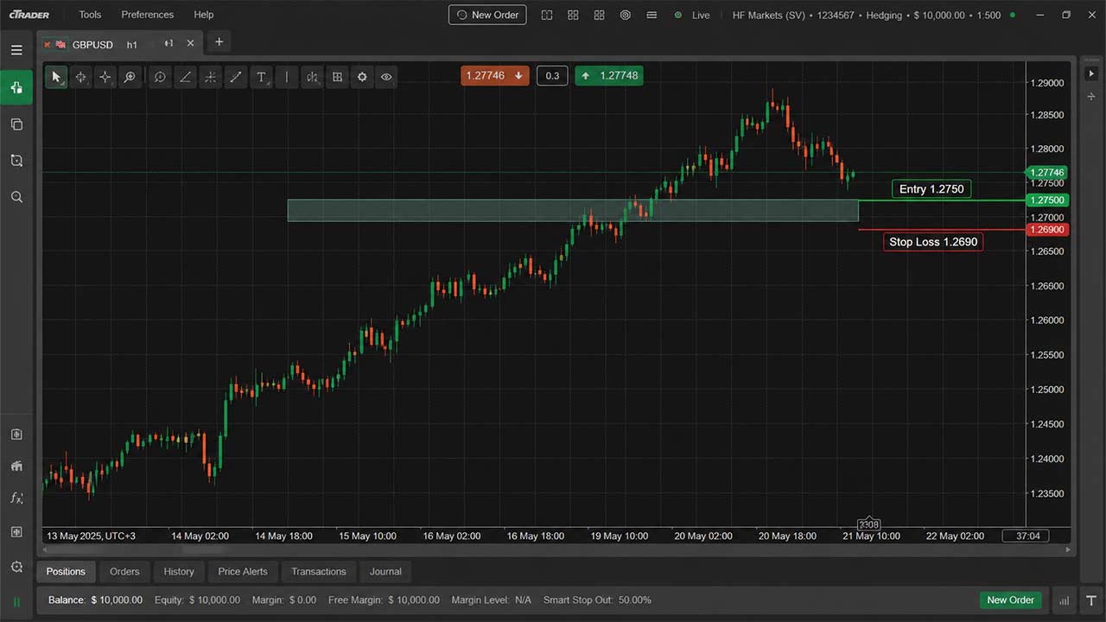Toggle the link icon on GBPUSD tab

pos(168,44)
